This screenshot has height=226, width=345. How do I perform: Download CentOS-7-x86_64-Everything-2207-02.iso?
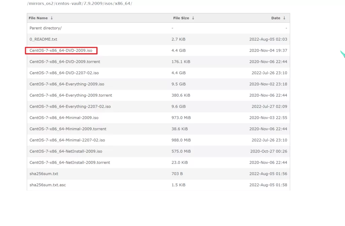click(70, 107)
